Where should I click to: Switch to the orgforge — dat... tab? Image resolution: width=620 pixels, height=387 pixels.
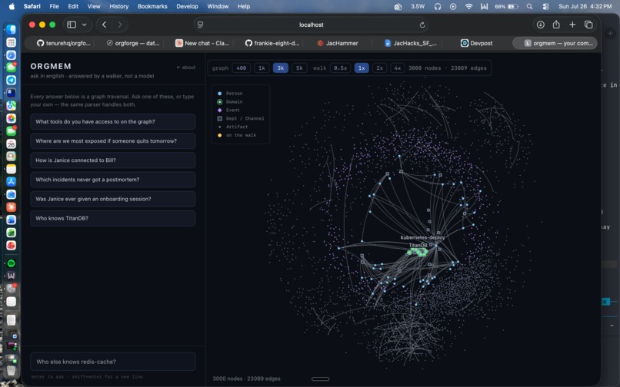click(x=133, y=43)
